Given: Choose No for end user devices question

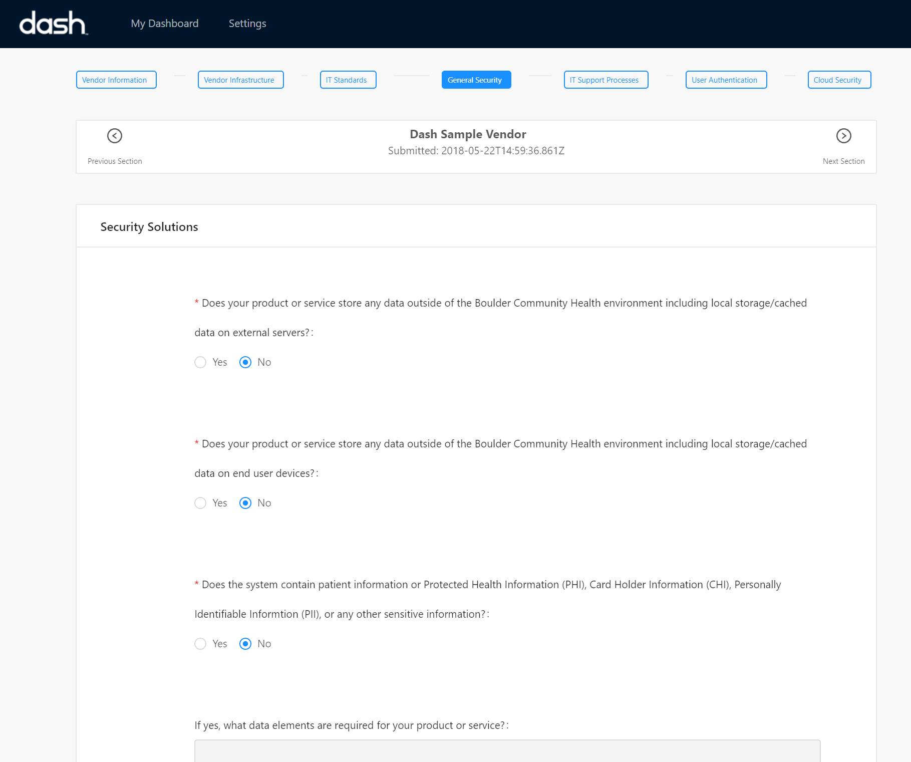Looking at the screenshot, I should pyautogui.click(x=245, y=503).
